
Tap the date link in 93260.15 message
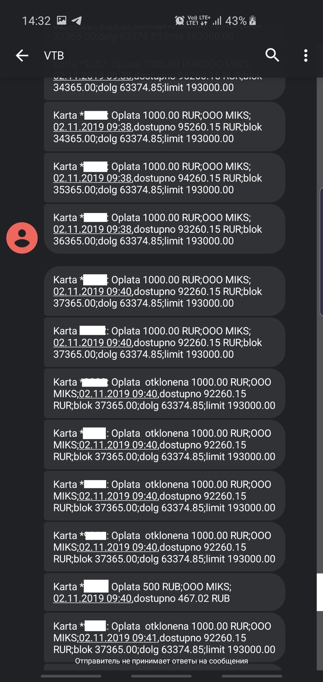tap(93, 229)
